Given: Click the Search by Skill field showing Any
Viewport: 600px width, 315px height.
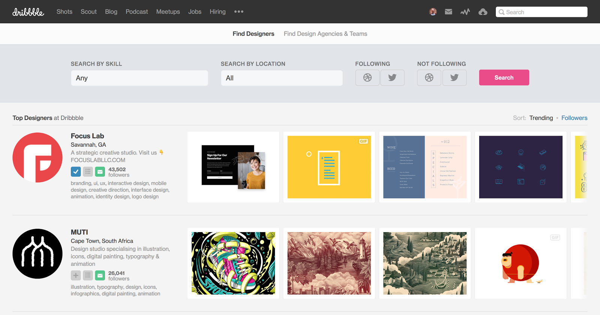Looking at the screenshot, I should point(139,78).
